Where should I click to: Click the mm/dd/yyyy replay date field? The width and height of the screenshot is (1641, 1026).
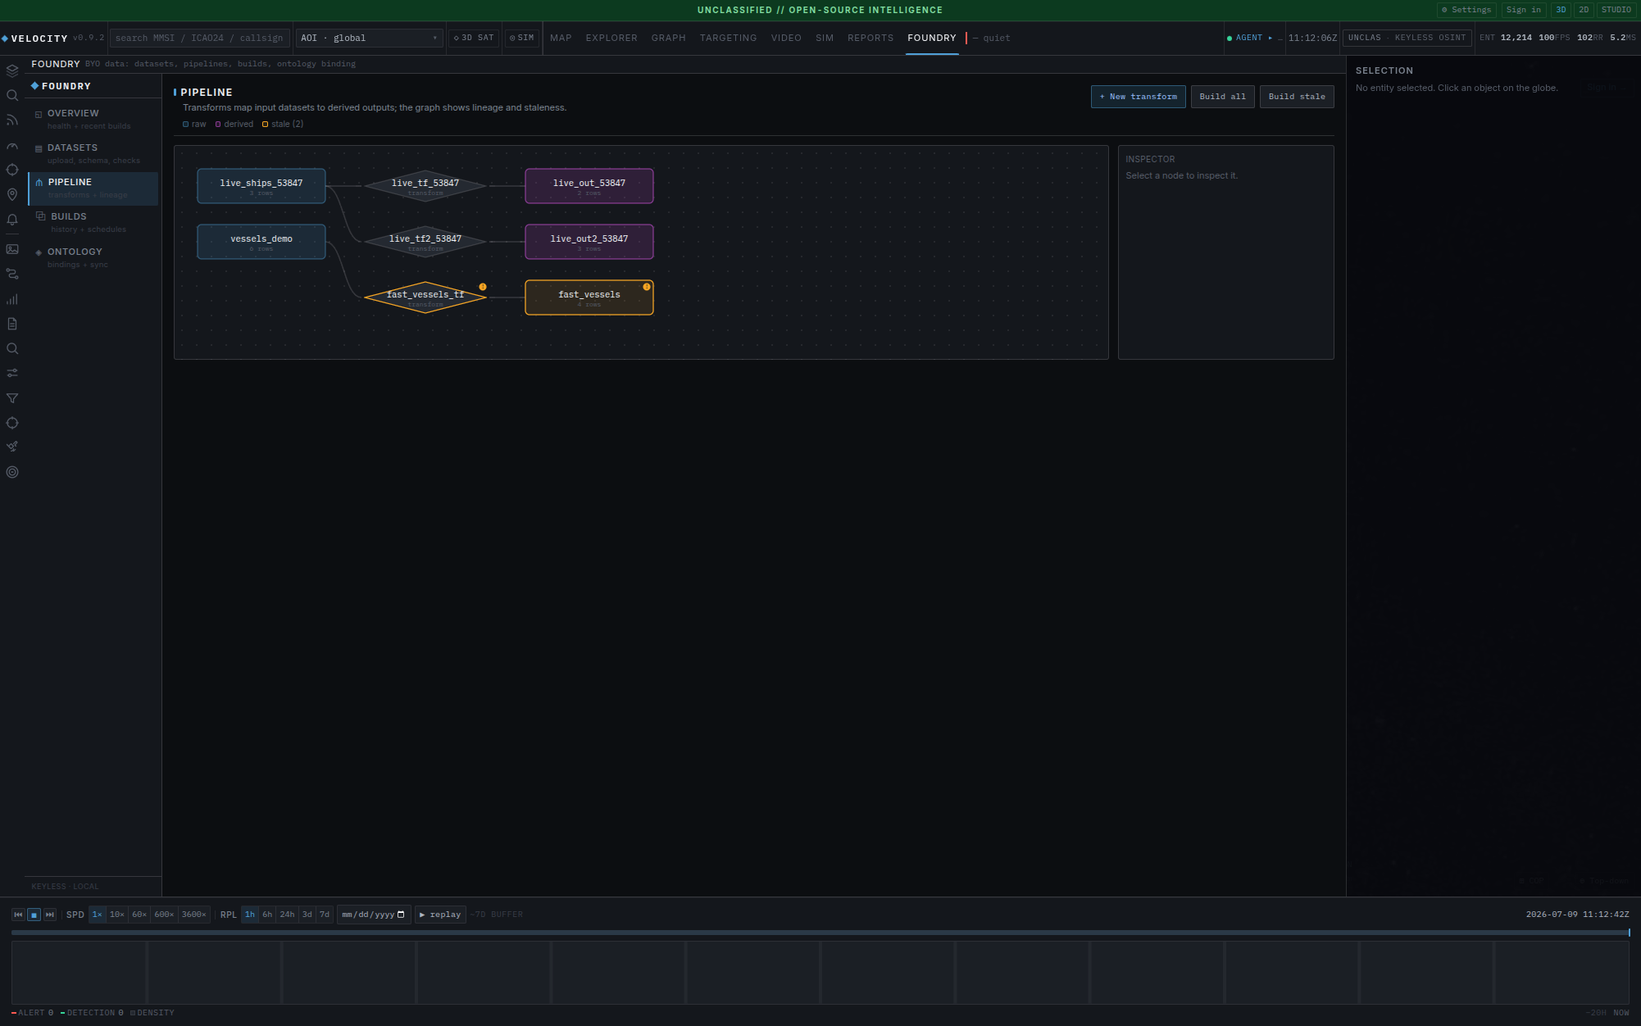click(x=374, y=915)
